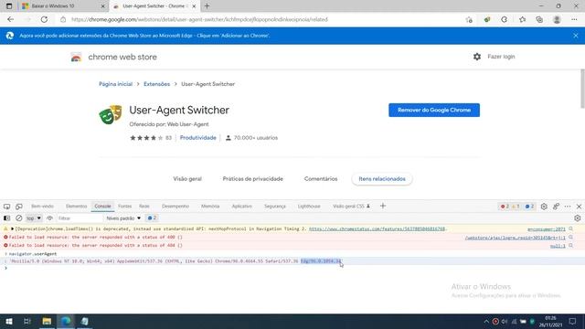Add this page to favorites star icon
Image resolution: width=585 pixels, height=329 pixels.
tap(469, 20)
